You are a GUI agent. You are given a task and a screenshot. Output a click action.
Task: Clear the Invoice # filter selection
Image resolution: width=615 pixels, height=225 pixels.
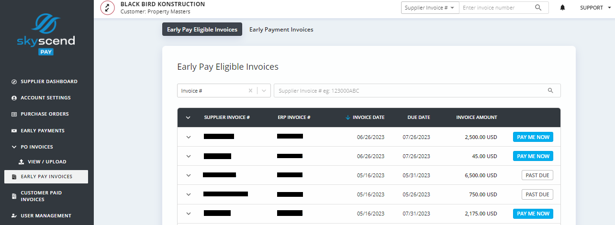tap(250, 91)
